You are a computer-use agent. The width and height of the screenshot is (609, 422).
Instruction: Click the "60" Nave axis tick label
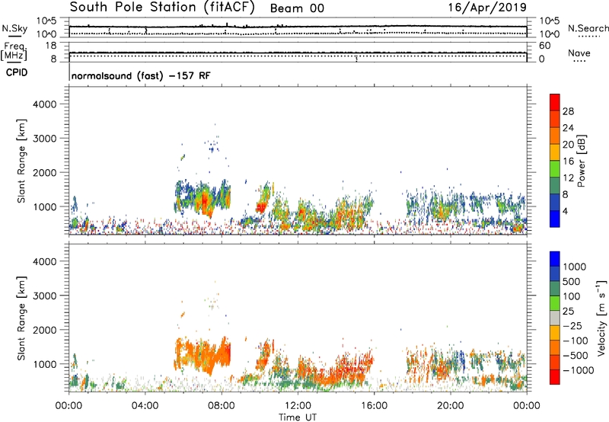tap(544, 46)
